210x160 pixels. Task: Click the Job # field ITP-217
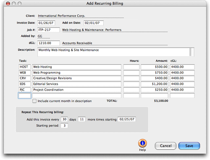[x=49, y=30]
